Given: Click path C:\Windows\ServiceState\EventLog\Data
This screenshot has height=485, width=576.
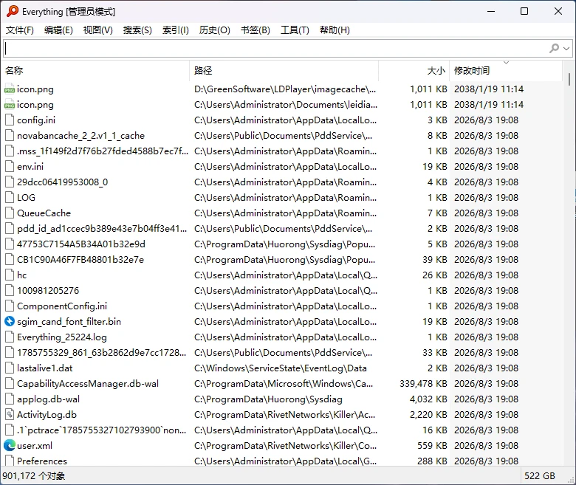Looking at the screenshot, I should 281,368.
